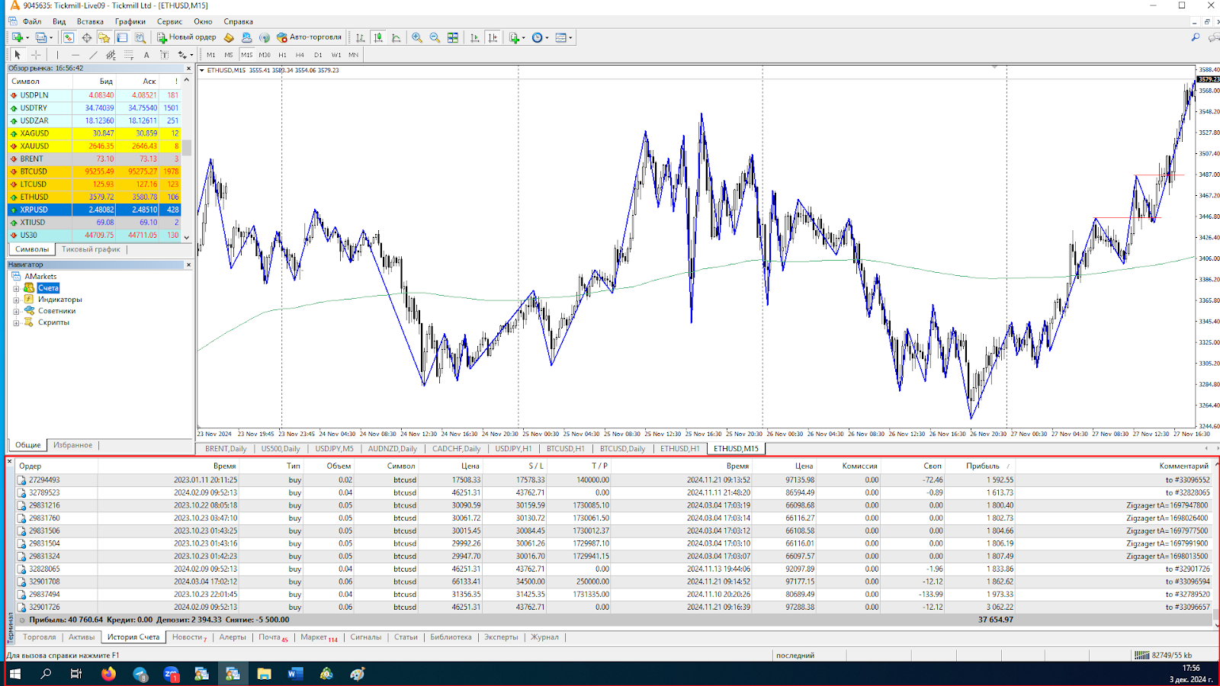
Task: Select XAUUSD row in Market Watch
Action: click(34, 146)
